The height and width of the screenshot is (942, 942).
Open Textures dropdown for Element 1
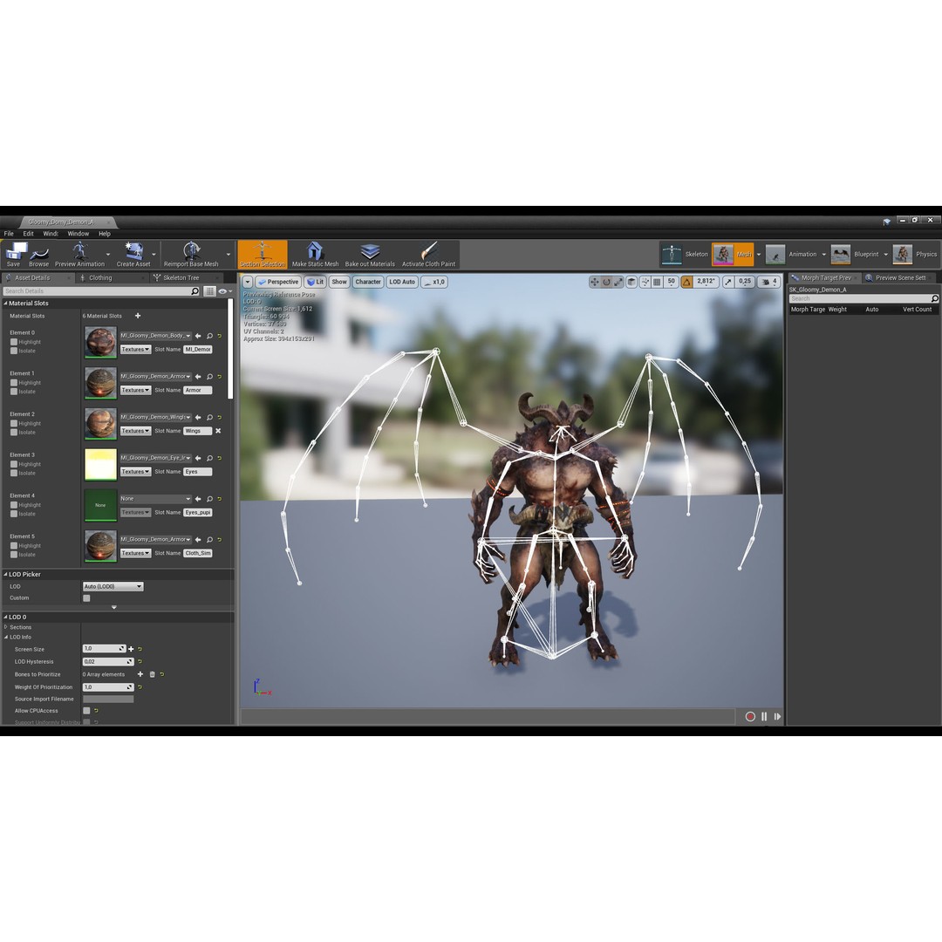pos(135,390)
